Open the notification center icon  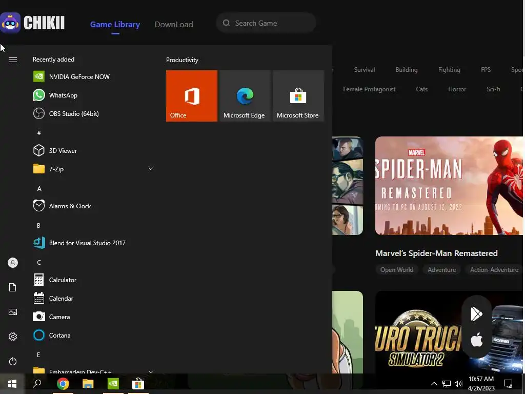[508, 384]
